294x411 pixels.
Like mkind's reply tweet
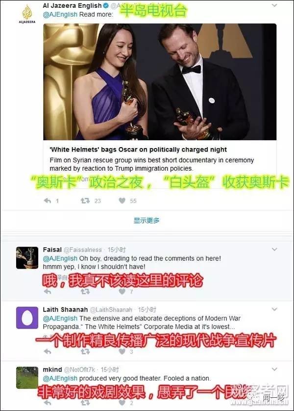point(122,403)
